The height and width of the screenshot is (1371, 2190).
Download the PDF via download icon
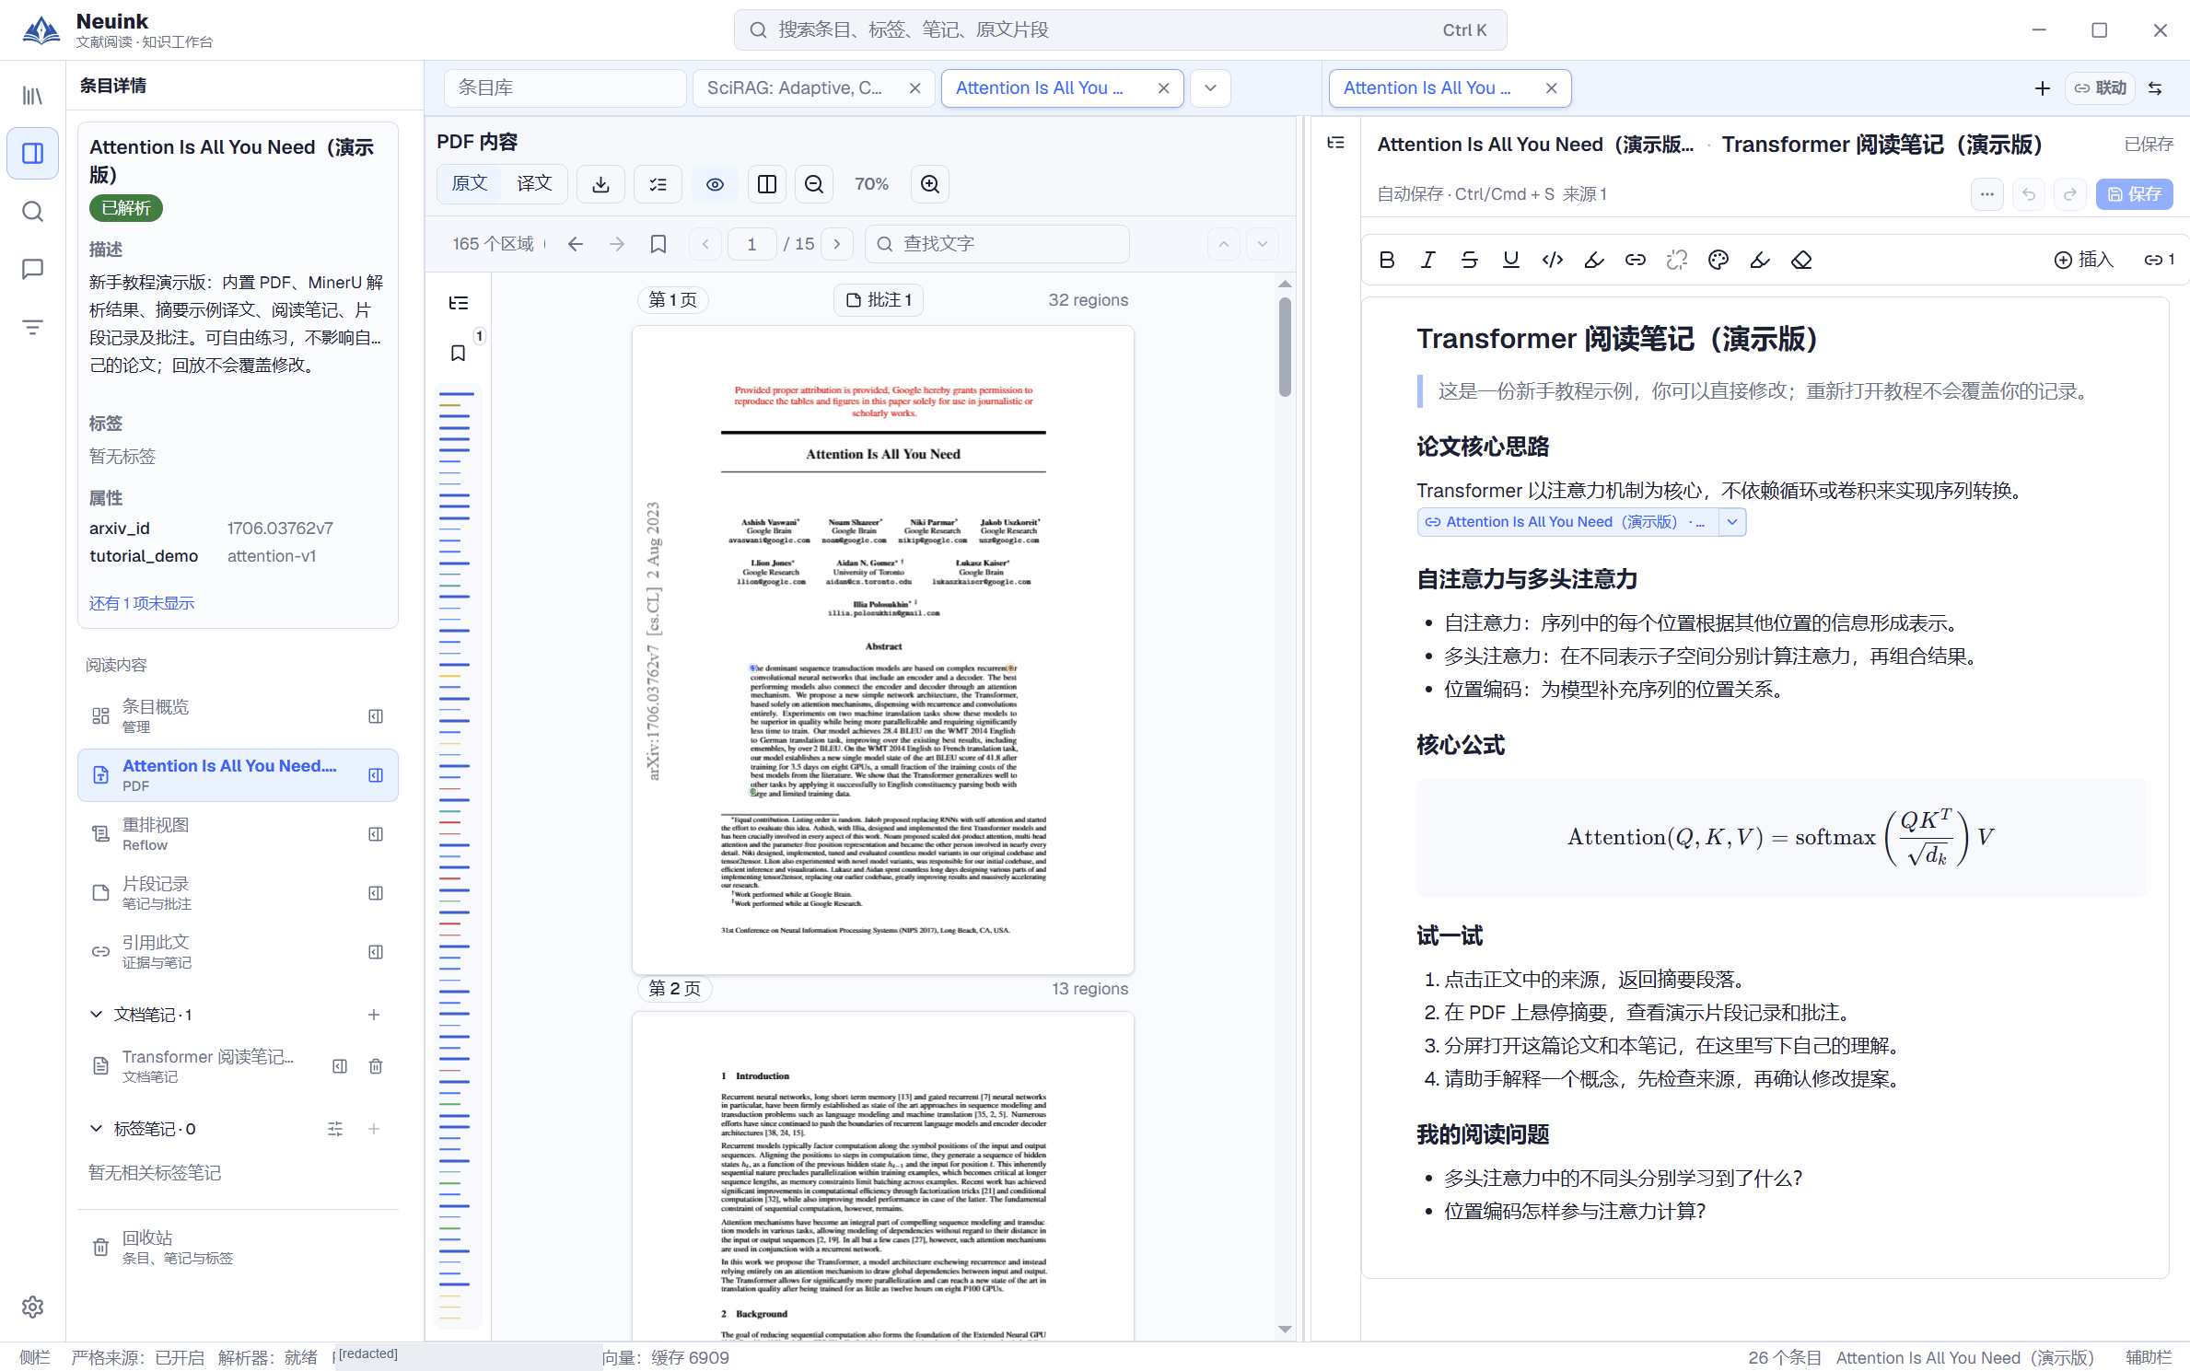600,184
